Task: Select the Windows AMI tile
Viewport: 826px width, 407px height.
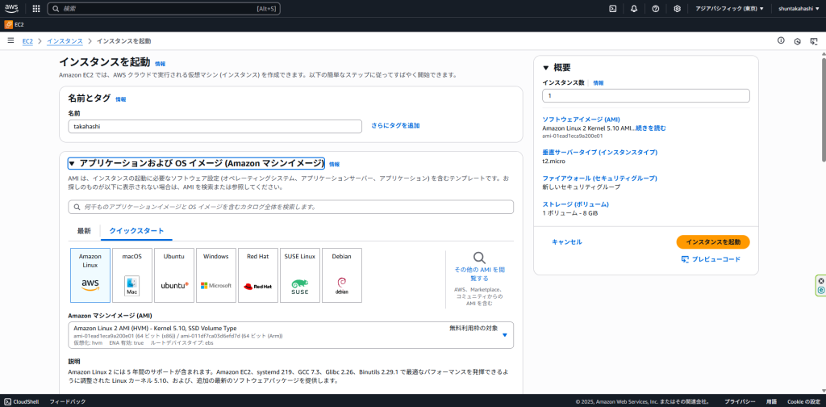Action: pos(216,275)
